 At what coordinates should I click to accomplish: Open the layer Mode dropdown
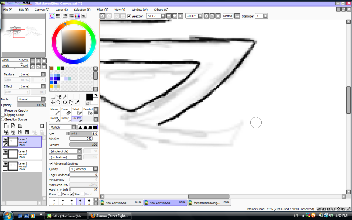pos(43,99)
